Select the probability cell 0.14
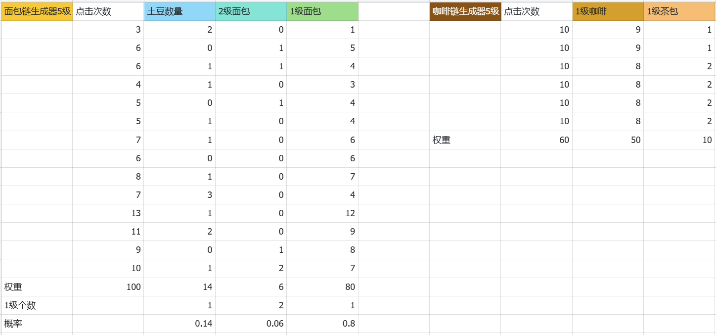This screenshot has width=716, height=335. 179,324
